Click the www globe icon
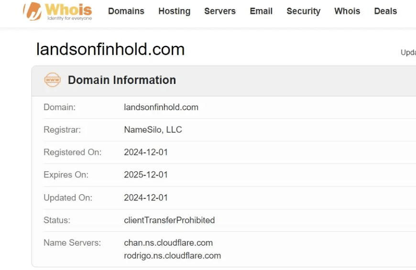The width and height of the screenshot is (416, 270). click(x=52, y=80)
